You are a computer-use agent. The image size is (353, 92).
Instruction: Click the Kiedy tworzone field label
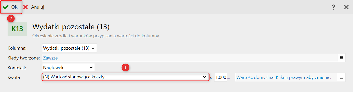(24, 58)
